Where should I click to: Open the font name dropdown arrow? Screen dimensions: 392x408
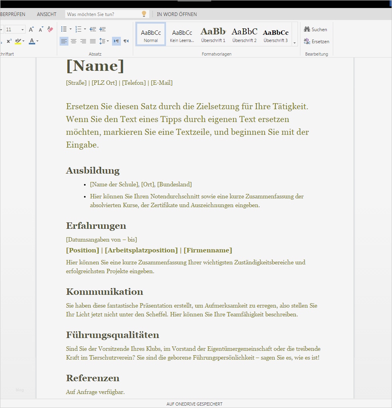pyautogui.click(x=1, y=30)
